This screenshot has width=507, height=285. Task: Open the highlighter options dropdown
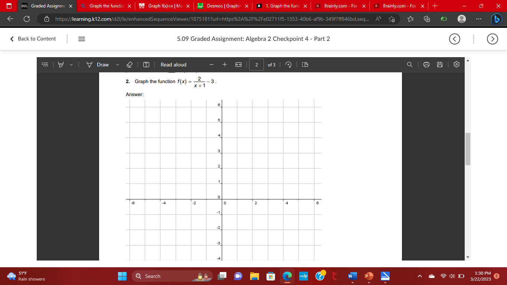pos(71,65)
